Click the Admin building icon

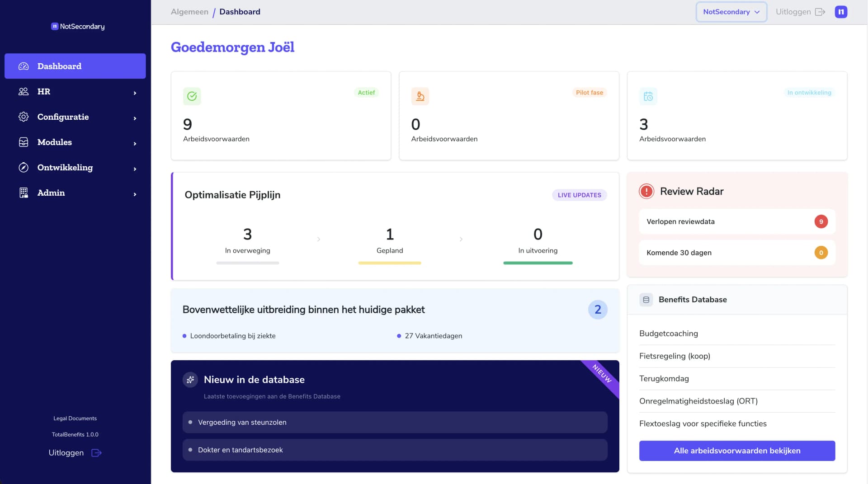click(23, 193)
